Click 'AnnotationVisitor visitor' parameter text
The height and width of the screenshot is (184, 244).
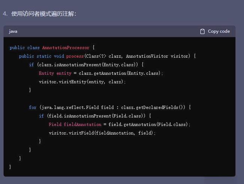pyautogui.click(x=158, y=56)
